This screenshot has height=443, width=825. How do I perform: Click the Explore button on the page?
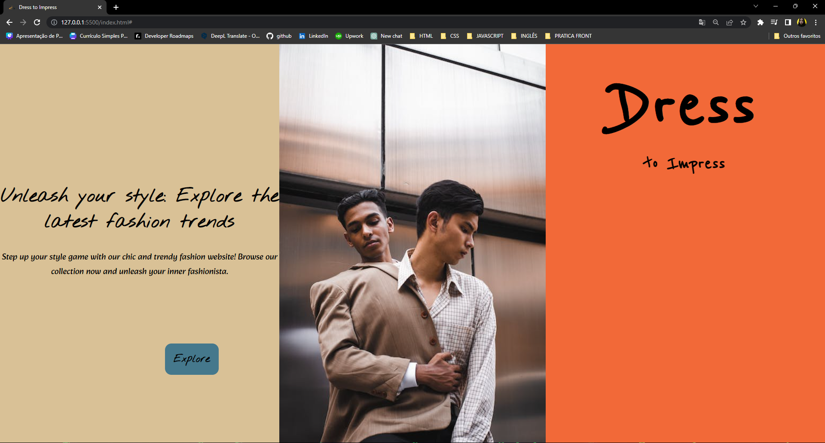[192, 359]
